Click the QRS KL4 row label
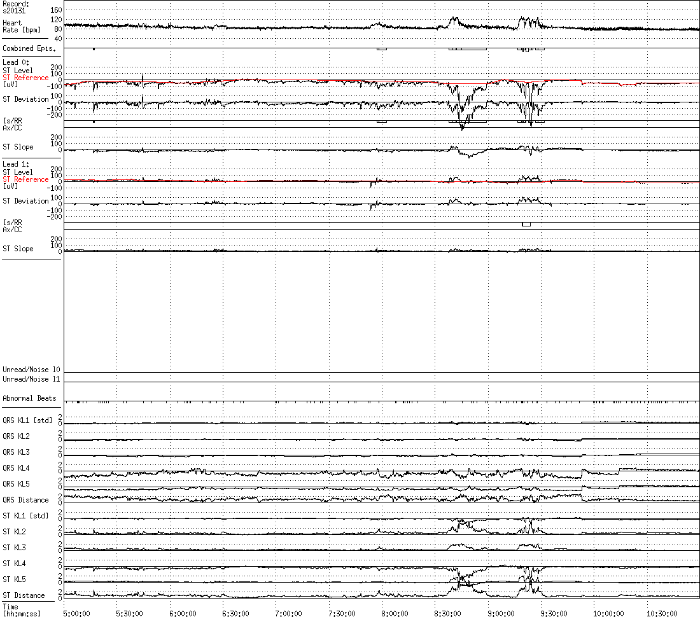 [16, 468]
